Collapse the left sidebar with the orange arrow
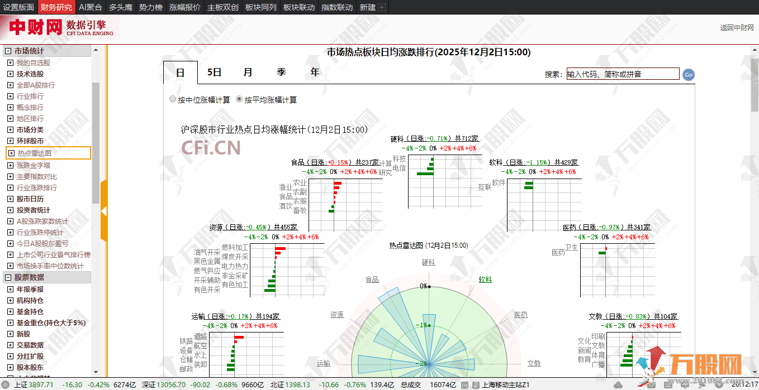This screenshot has width=759, height=390. (x=105, y=212)
